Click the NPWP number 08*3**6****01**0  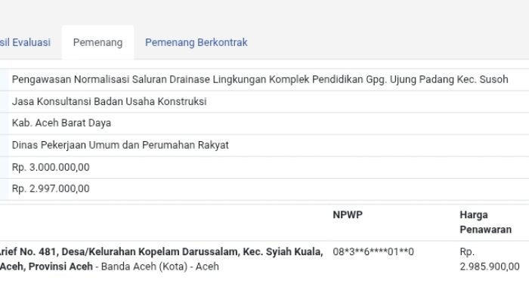coord(373,251)
